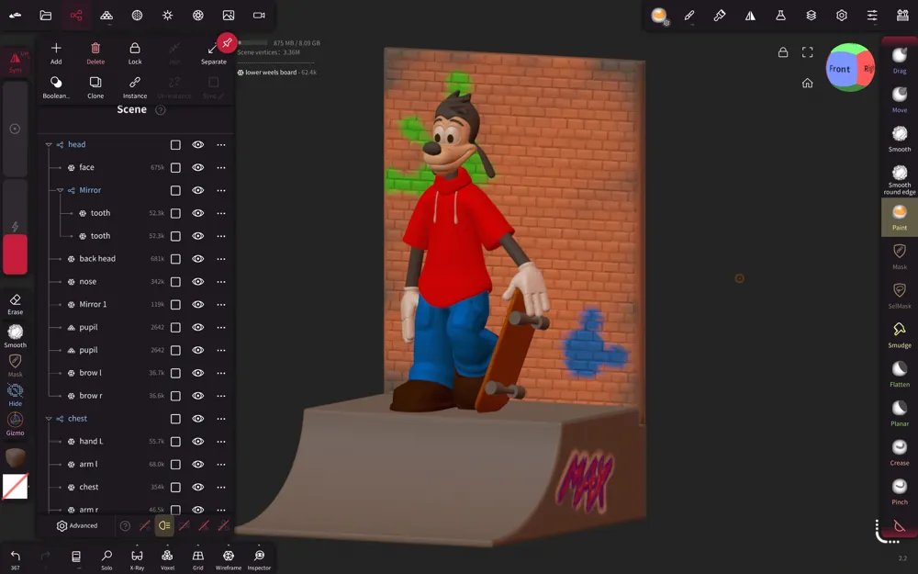This screenshot has height=574, width=918.
Task: Activate the Gizmo tool
Action: point(16,424)
